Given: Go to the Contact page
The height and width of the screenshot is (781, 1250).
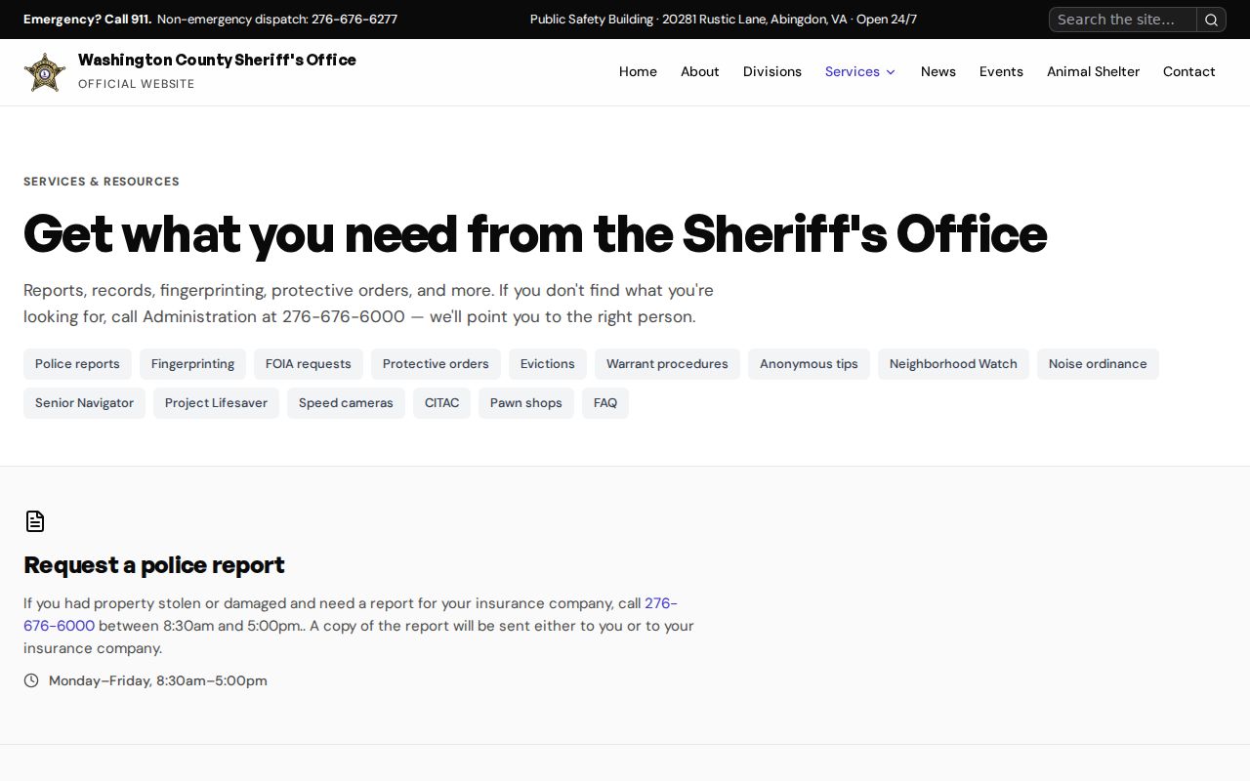Looking at the screenshot, I should coord(1188,71).
